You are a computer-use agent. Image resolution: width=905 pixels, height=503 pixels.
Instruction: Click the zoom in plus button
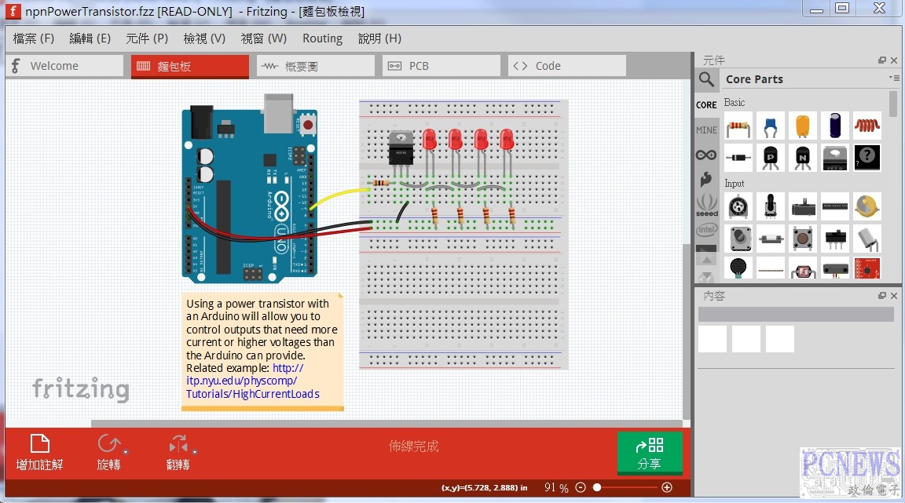point(667,487)
